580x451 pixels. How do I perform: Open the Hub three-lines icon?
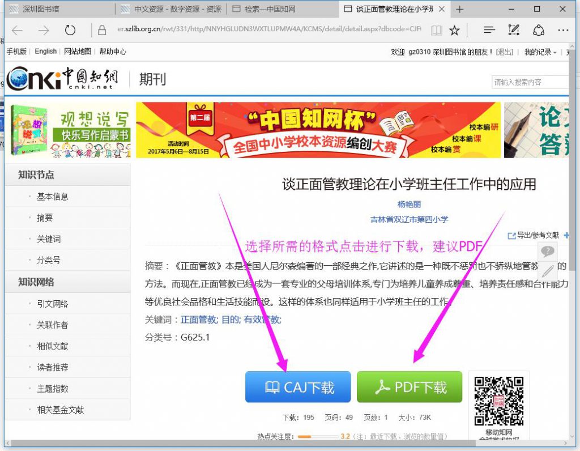tap(489, 30)
